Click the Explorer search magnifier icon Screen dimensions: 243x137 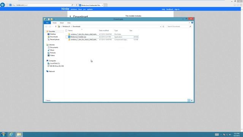[x=190, y=27]
